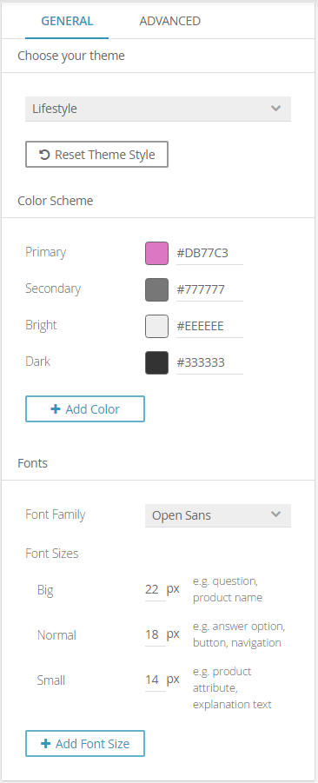
Task: Click the Add Color button
Action: [85, 409]
